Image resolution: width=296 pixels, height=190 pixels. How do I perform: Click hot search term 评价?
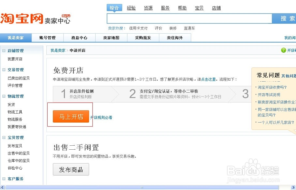point(158,28)
